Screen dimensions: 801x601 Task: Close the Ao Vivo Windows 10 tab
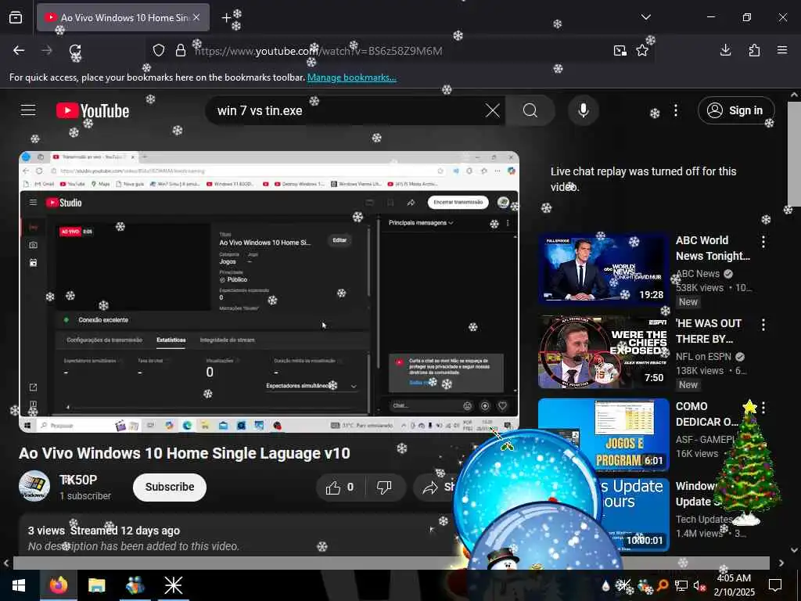pos(196,17)
